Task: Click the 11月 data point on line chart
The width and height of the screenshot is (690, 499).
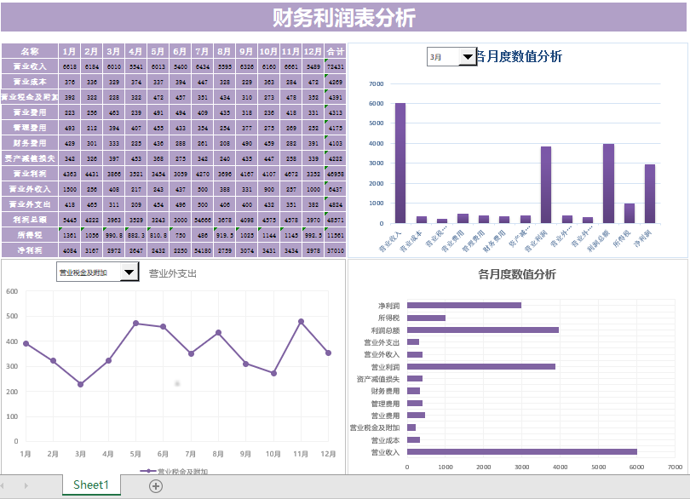Action: [301, 322]
